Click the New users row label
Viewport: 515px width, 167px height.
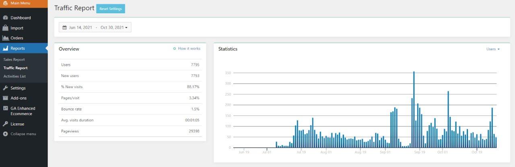(x=70, y=76)
